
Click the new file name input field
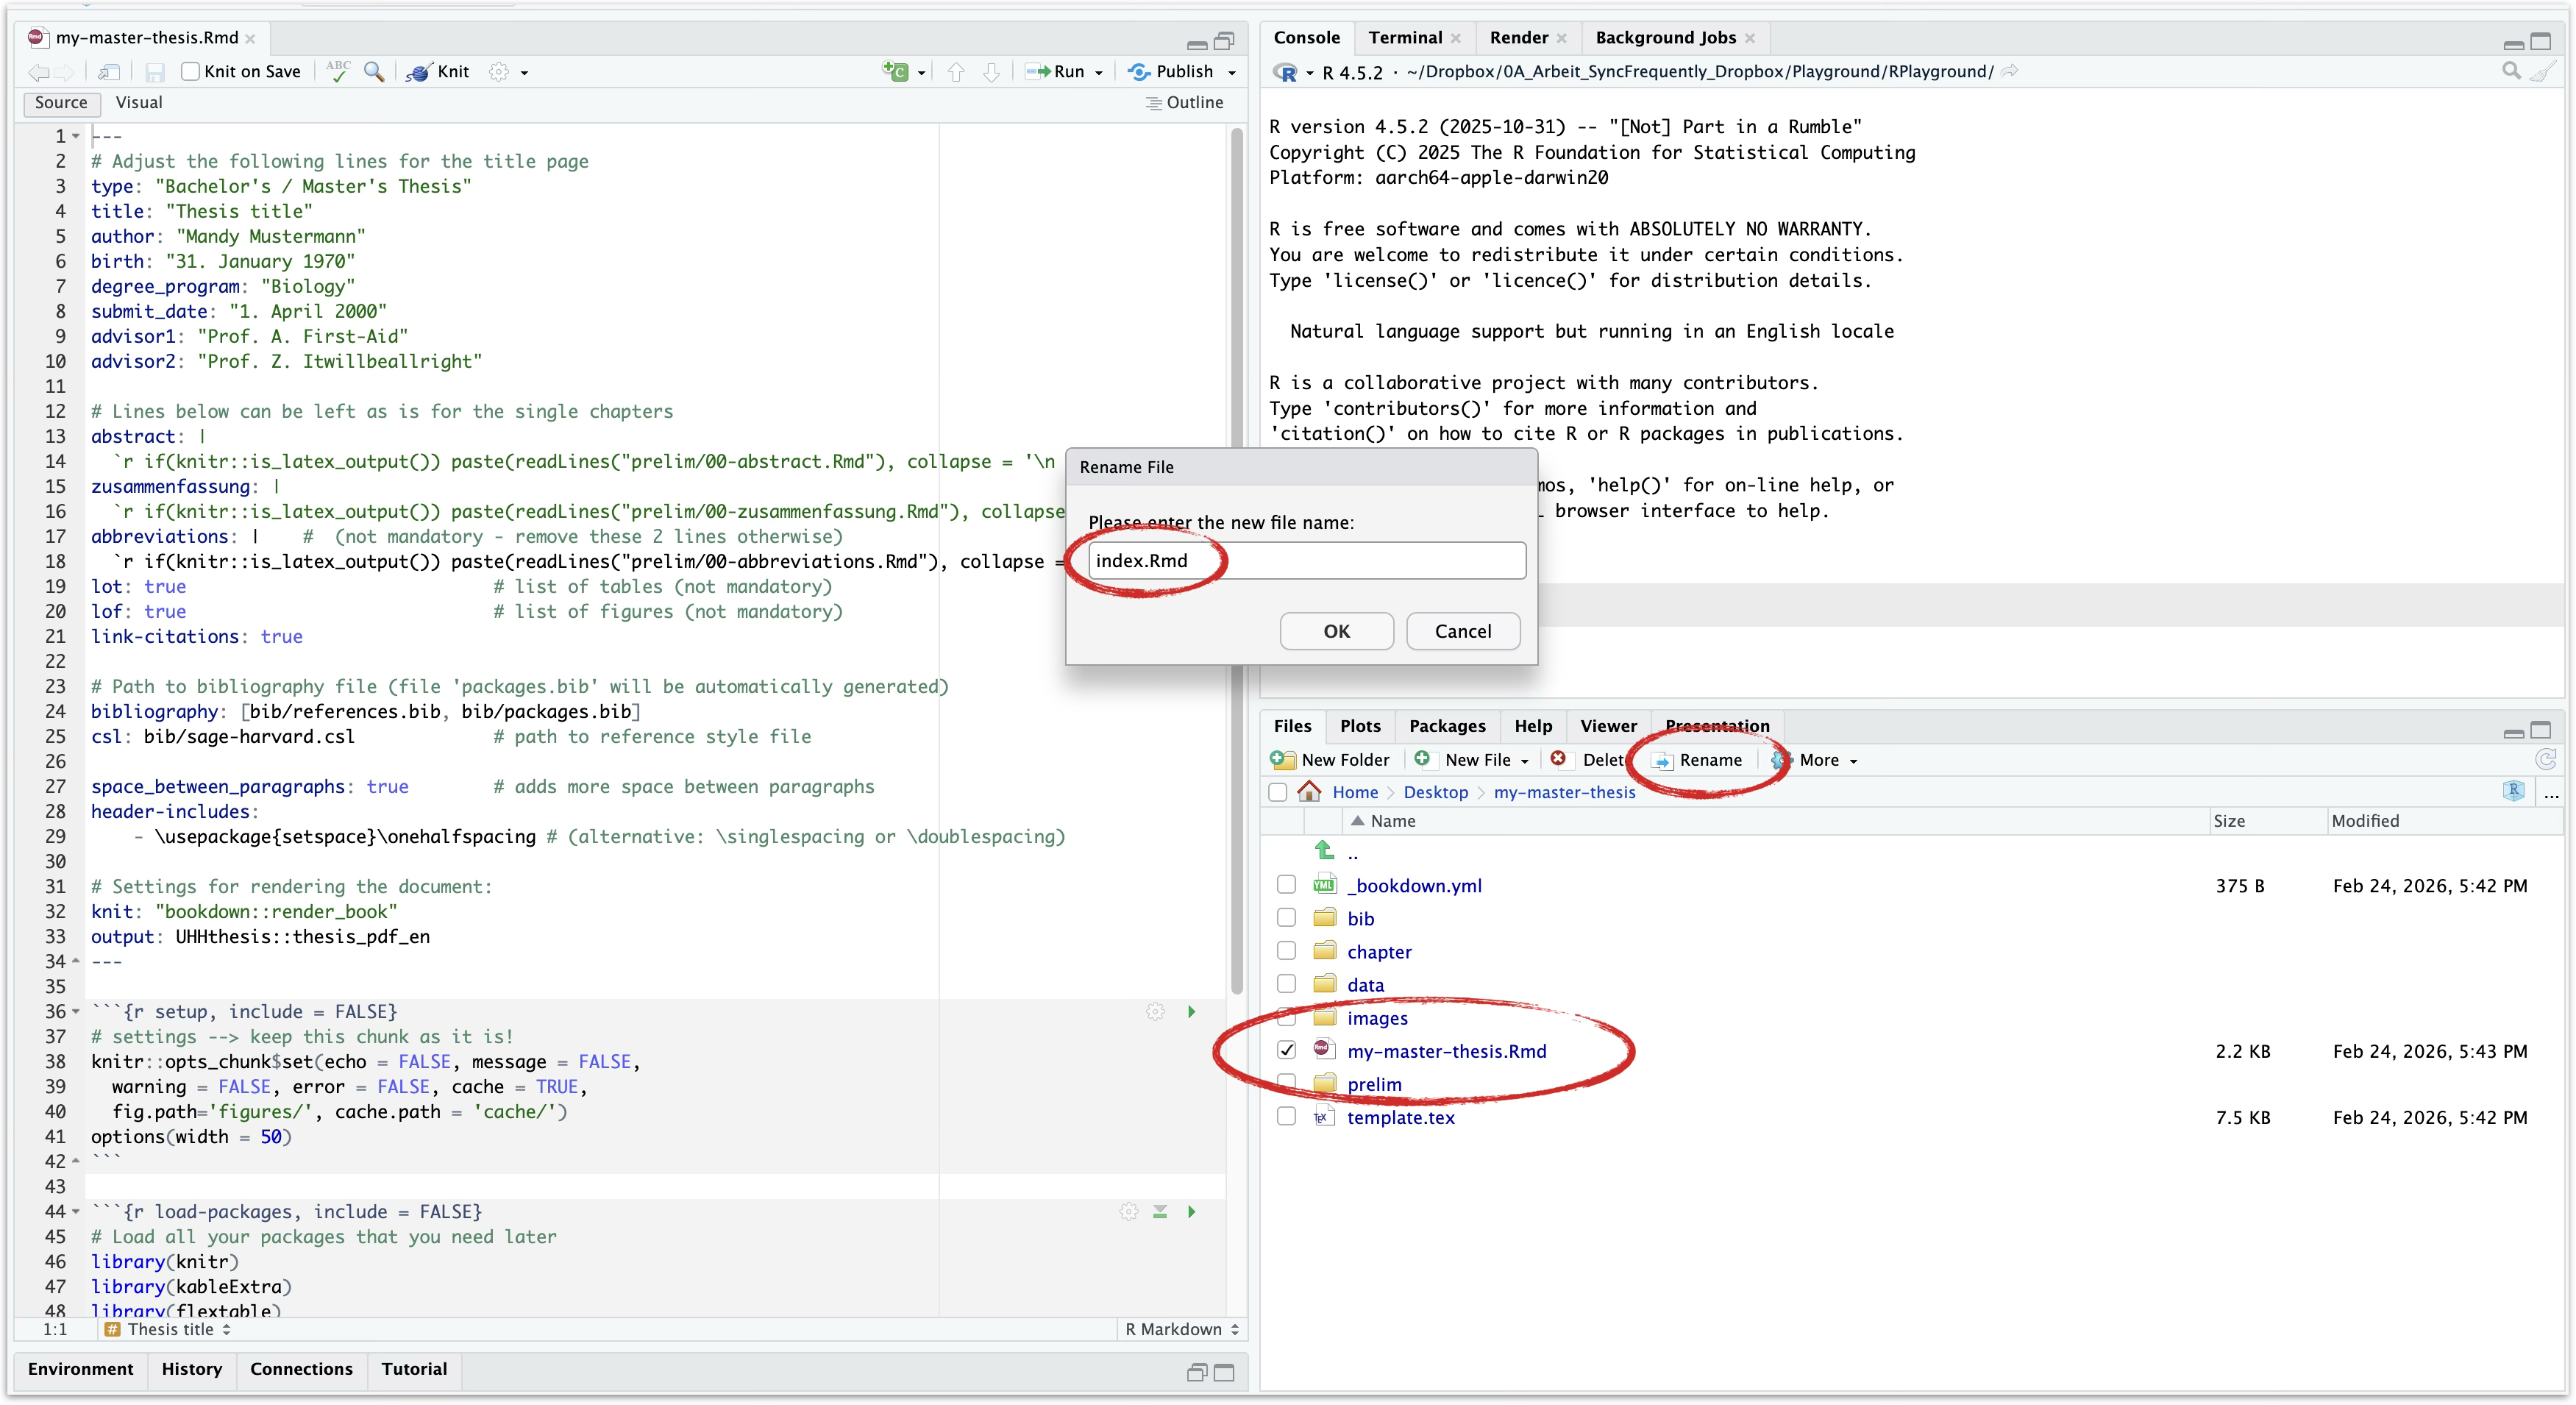click(1300, 560)
